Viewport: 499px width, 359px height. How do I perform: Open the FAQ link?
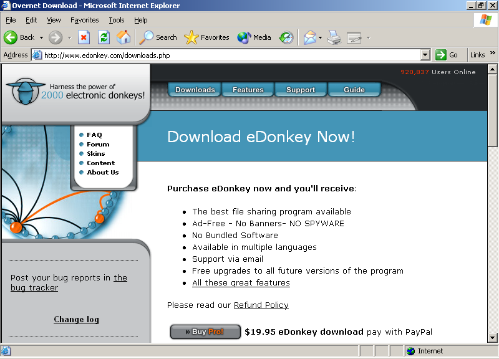[94, 135]
